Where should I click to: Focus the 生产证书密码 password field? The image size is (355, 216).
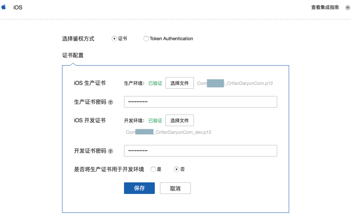coord(200,102)
